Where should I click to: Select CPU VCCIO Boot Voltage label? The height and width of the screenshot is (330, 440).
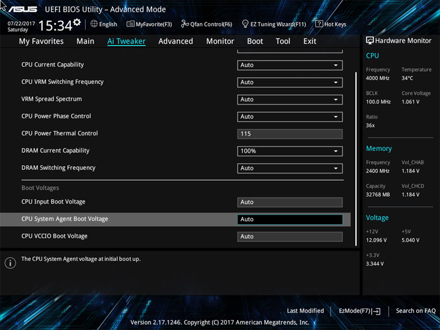coord(54,236)
